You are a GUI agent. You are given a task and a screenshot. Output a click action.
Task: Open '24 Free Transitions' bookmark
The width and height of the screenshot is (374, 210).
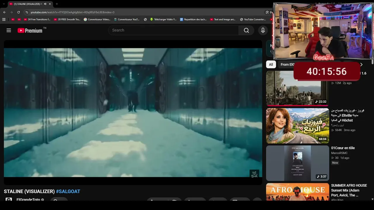coord(37,20)
